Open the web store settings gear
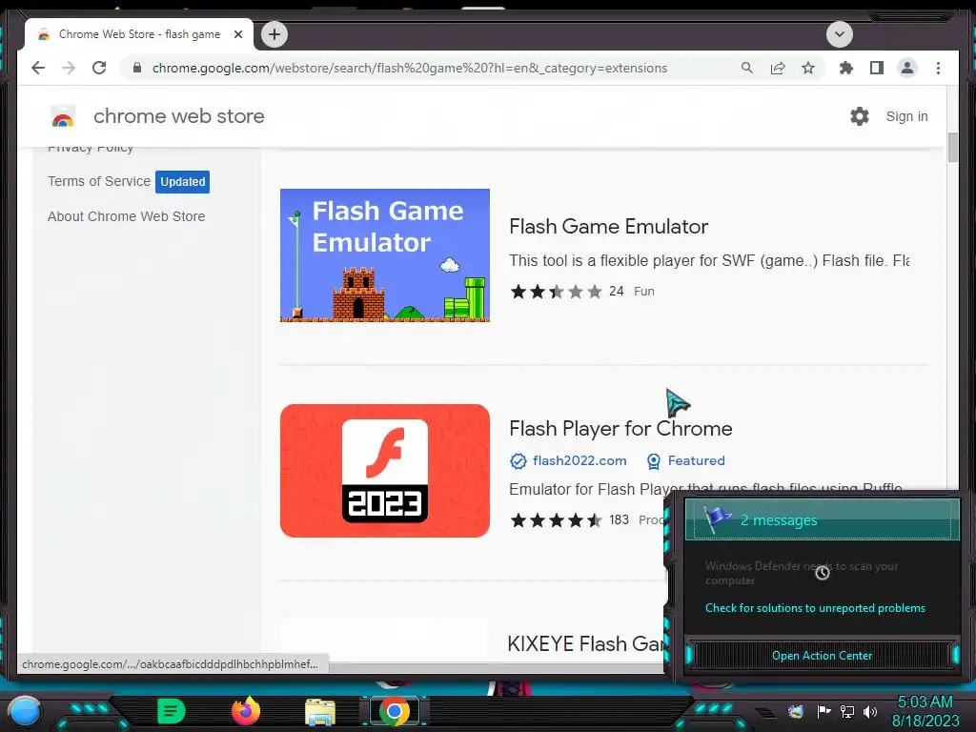Screen dimensions: 976x732 point(859,116)
